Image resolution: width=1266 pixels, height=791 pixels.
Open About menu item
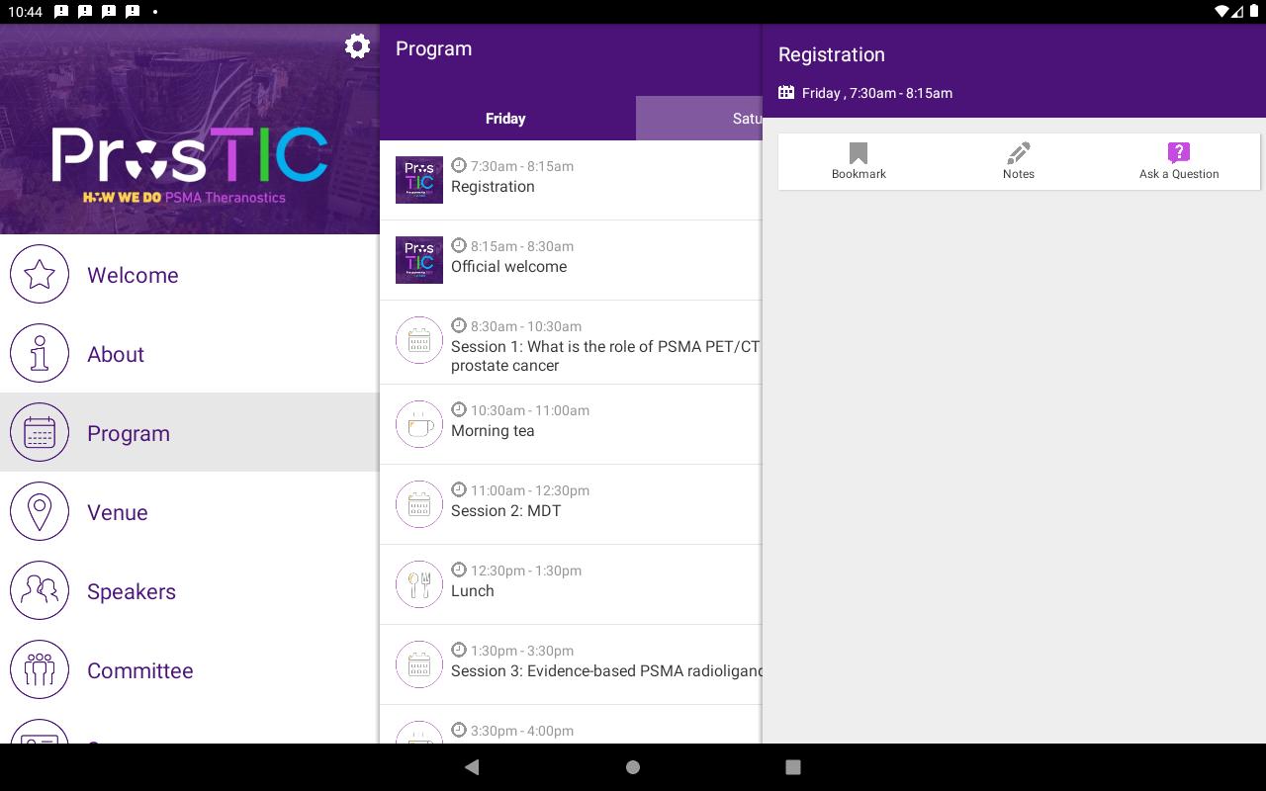tap(190, 353)
